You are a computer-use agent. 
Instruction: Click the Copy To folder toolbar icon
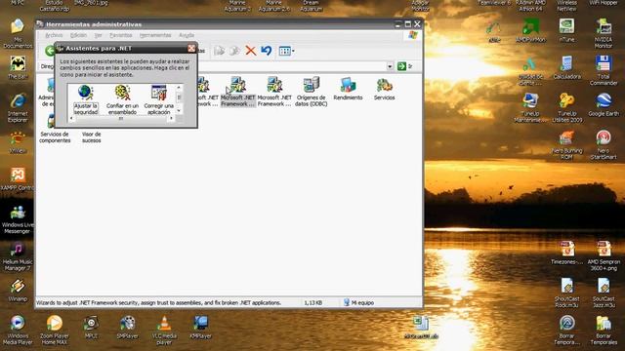click(x=234, y=51)
